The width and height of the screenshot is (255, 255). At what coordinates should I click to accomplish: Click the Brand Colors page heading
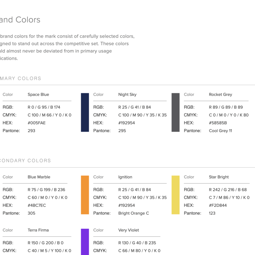click(x=20, y=20)
